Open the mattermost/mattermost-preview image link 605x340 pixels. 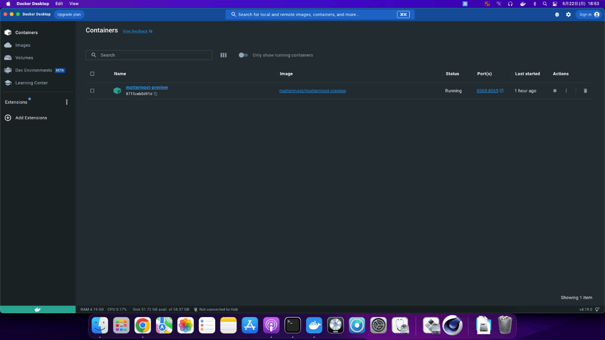(x=312, y=91)
